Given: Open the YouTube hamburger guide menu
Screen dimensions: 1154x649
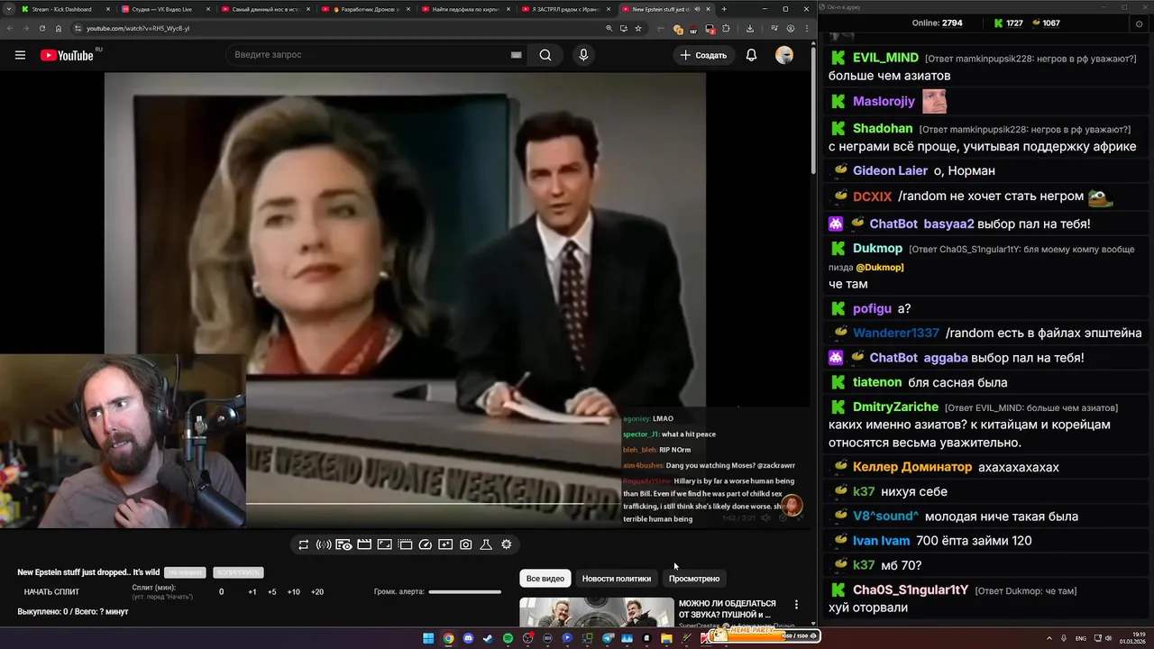Looking at the screenshot, I should point(20,55).
